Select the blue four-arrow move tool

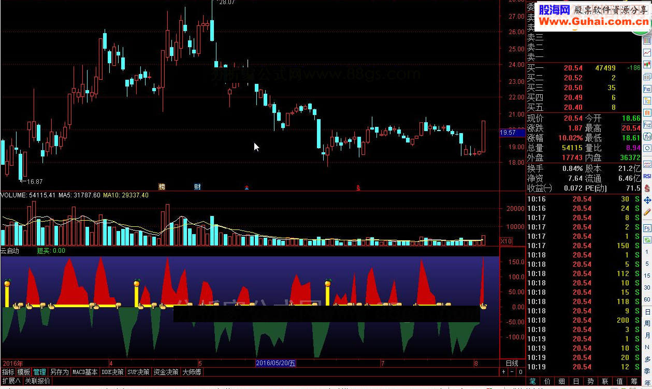647,200
